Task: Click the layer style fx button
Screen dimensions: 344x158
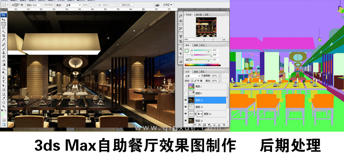Action: [x=200, y=125]
